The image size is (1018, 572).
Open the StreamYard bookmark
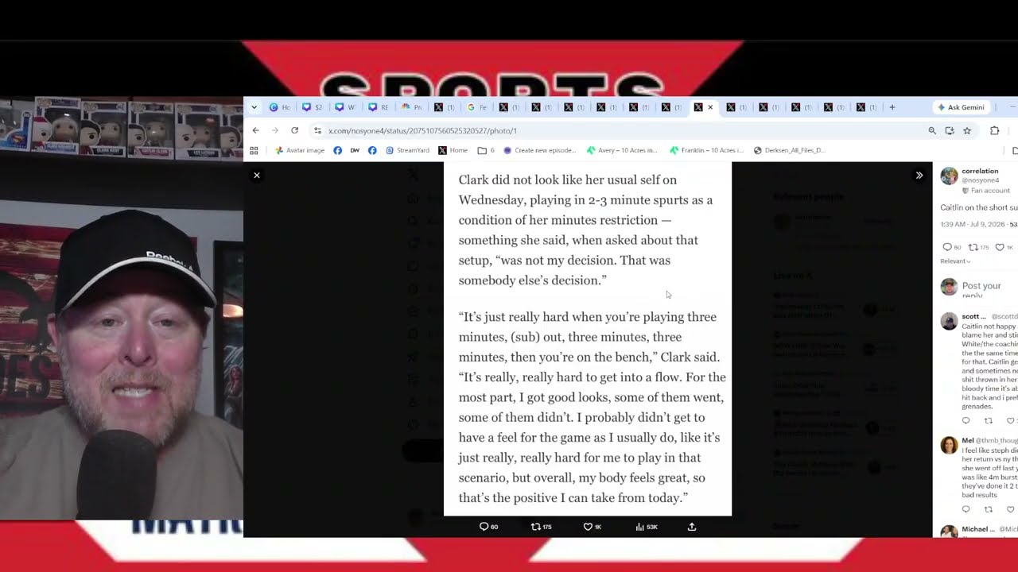tap(407, 150)
